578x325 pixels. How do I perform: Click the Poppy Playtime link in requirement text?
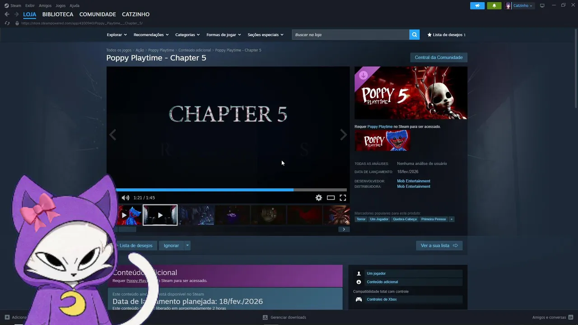coord(380,127)
